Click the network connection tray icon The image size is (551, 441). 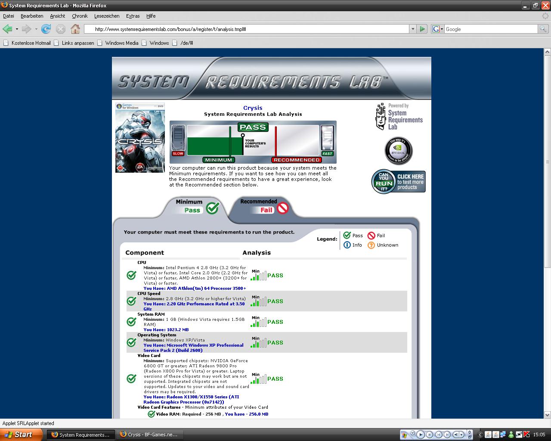(x=503, y=435)
